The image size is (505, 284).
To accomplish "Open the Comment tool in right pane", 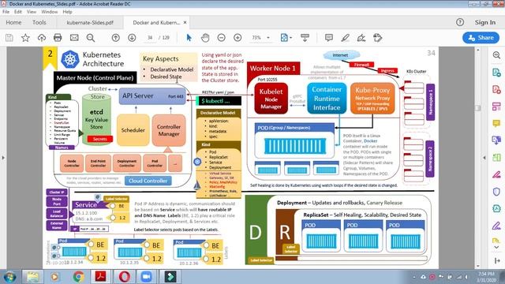I will pyautogui.click(x=496, y=123).
